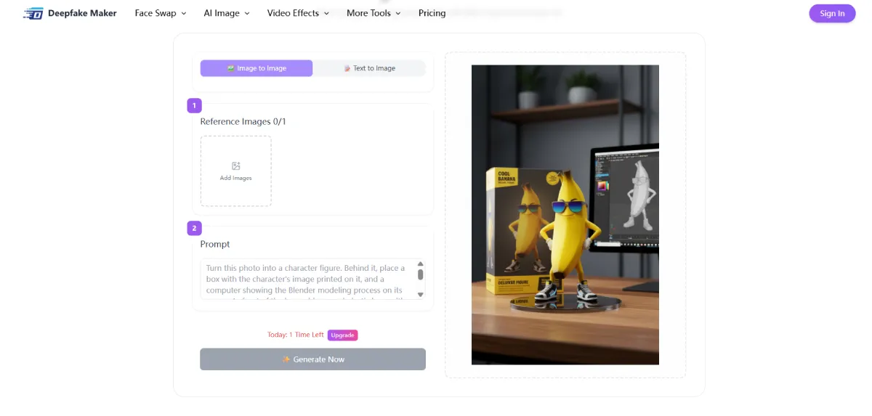Switch to Image to Image mode

pos(257,68)
